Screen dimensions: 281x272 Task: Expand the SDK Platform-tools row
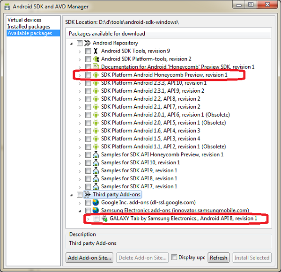(x=80, y=59)
